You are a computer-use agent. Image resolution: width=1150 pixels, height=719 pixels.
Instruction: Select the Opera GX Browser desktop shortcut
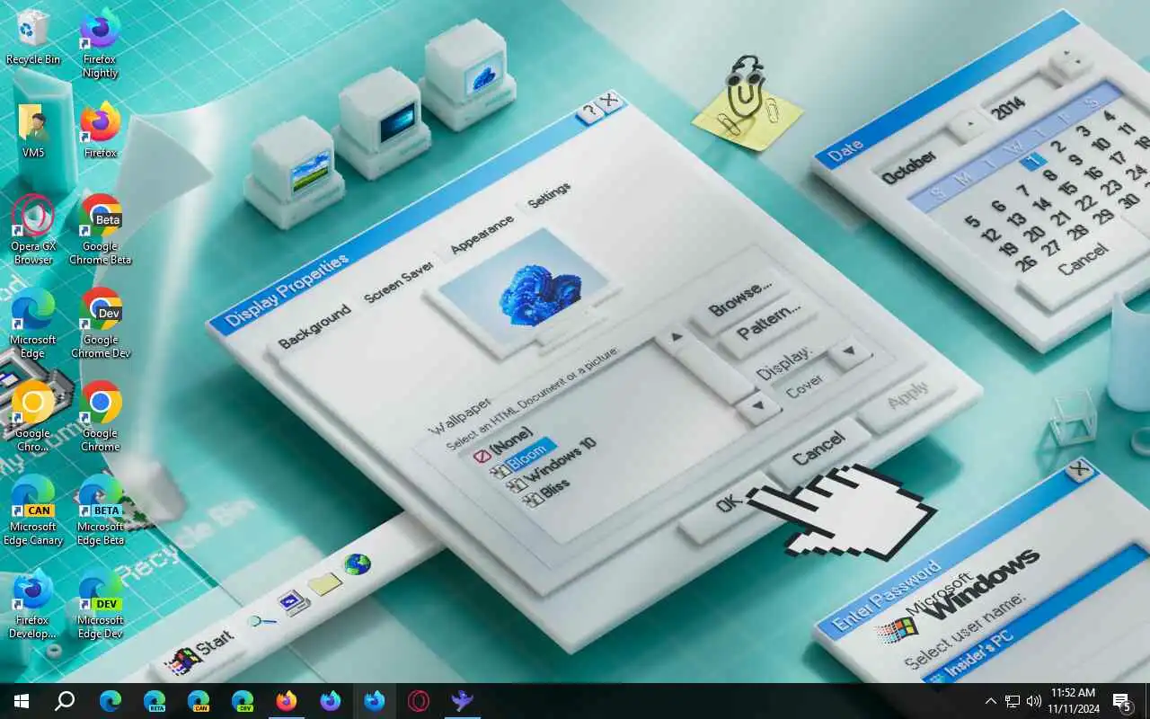click(33, 230)
